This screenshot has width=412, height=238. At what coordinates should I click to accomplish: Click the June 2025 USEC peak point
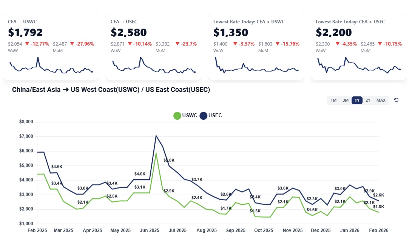156,136
